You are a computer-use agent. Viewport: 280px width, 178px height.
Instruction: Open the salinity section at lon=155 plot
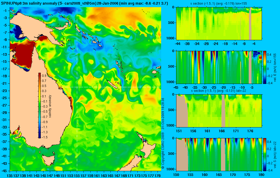pos(219,23)
